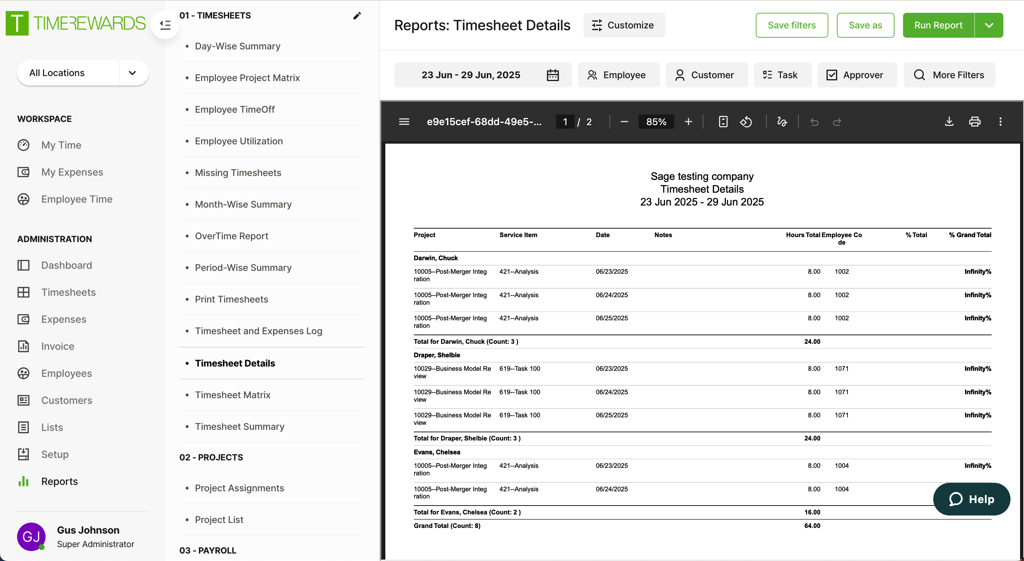Zoom out of the PDF viewer

[x=624, y=122]
